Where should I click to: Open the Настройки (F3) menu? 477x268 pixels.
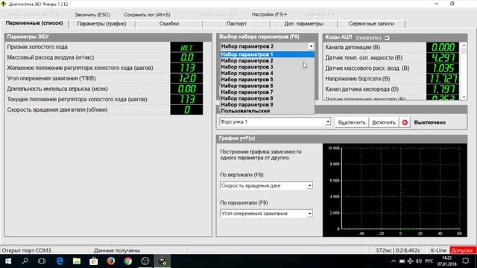(269, 14)
